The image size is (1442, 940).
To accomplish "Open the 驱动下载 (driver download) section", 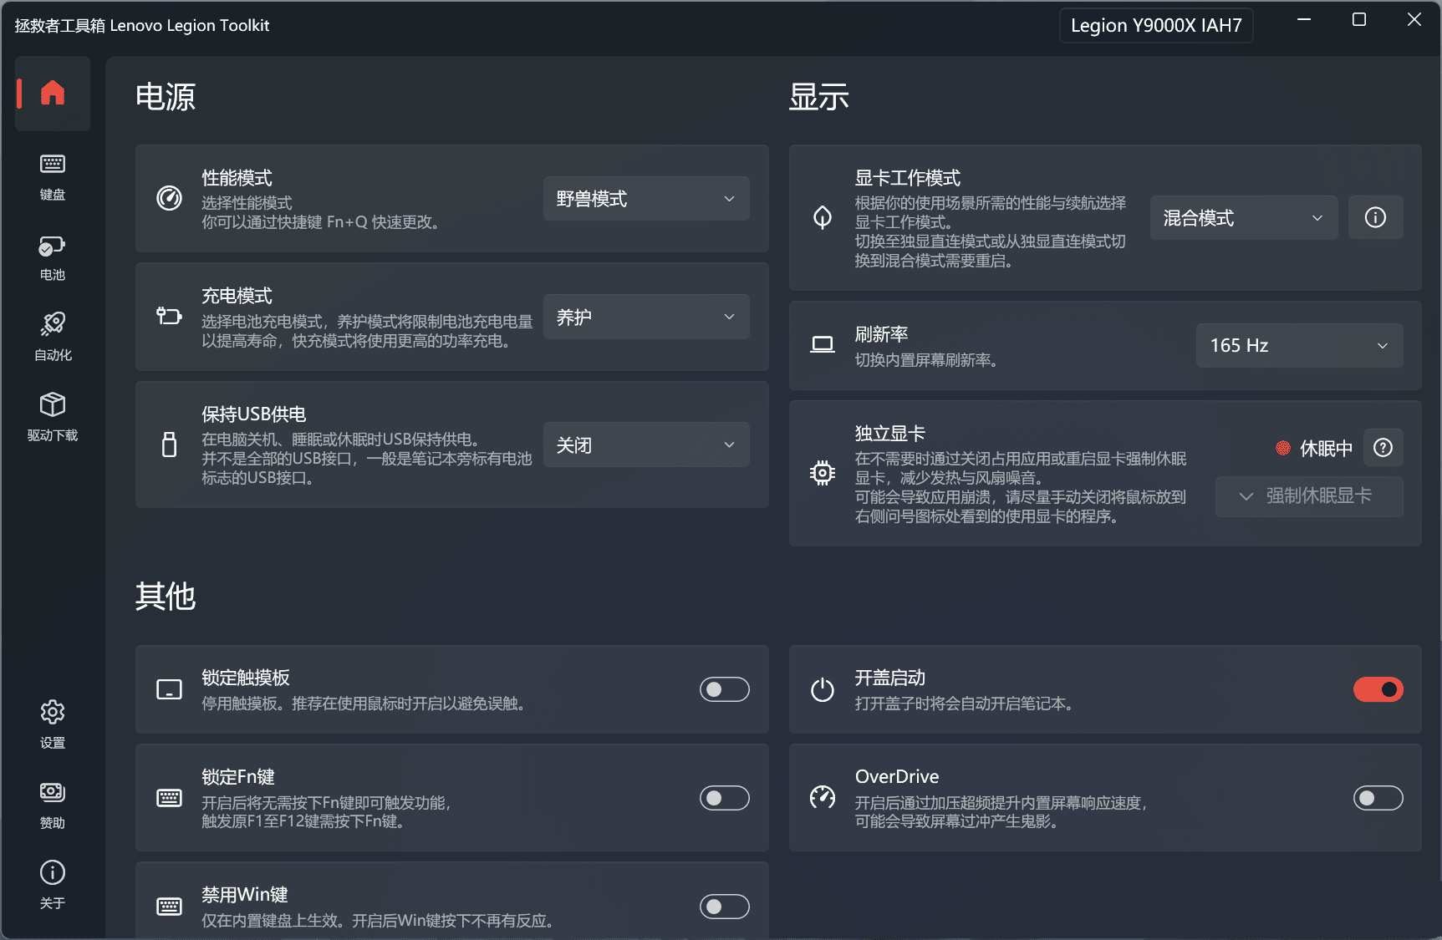I will (x=52, y=415).
